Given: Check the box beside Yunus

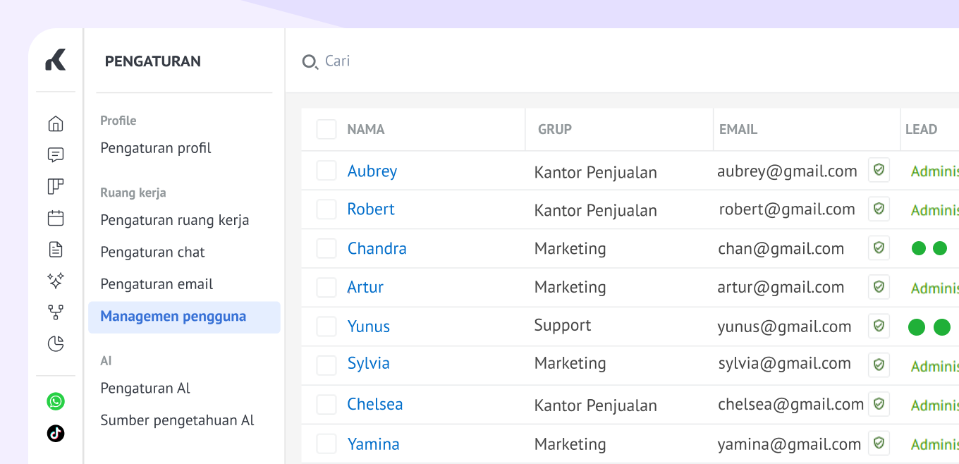Looking at the screenshot, I should [326, 326].
